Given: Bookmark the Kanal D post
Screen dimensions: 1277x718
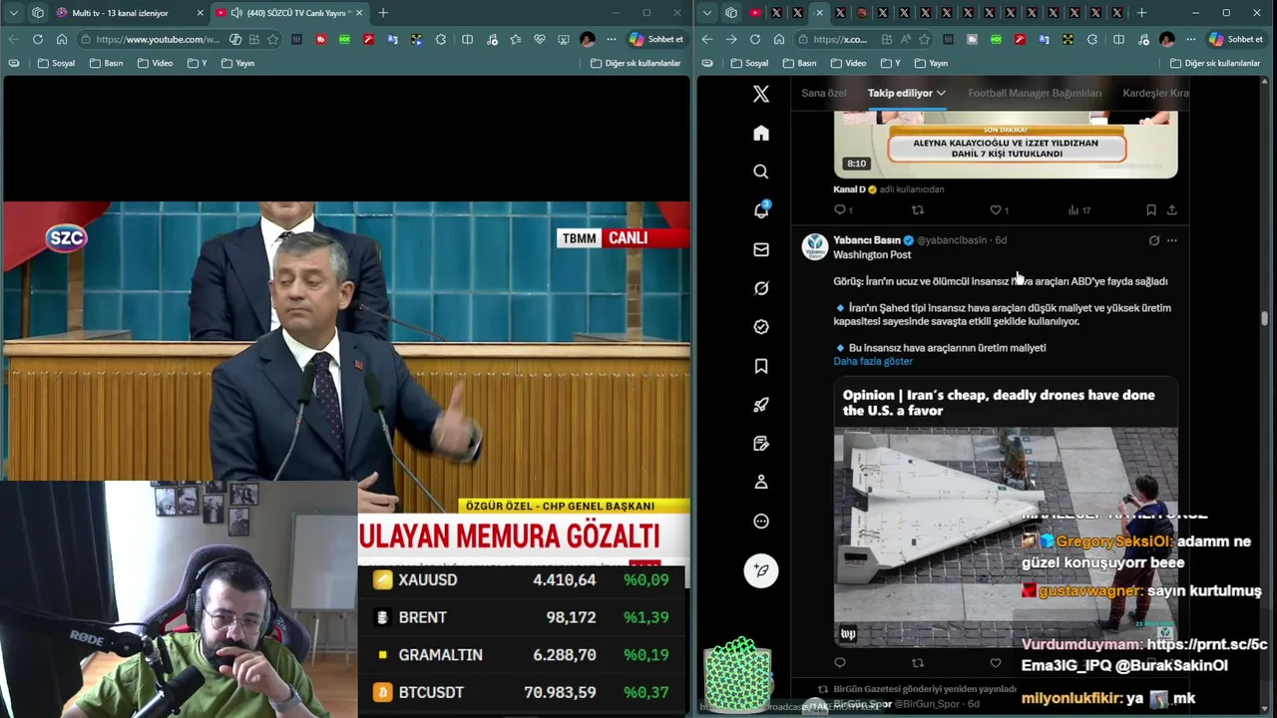Looking at the screenshot, I should (1151, 209).
